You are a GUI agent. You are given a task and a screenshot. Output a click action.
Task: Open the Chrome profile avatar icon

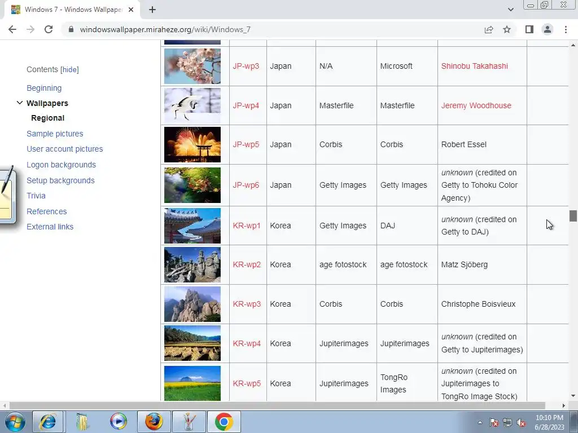tap(548, 29)
